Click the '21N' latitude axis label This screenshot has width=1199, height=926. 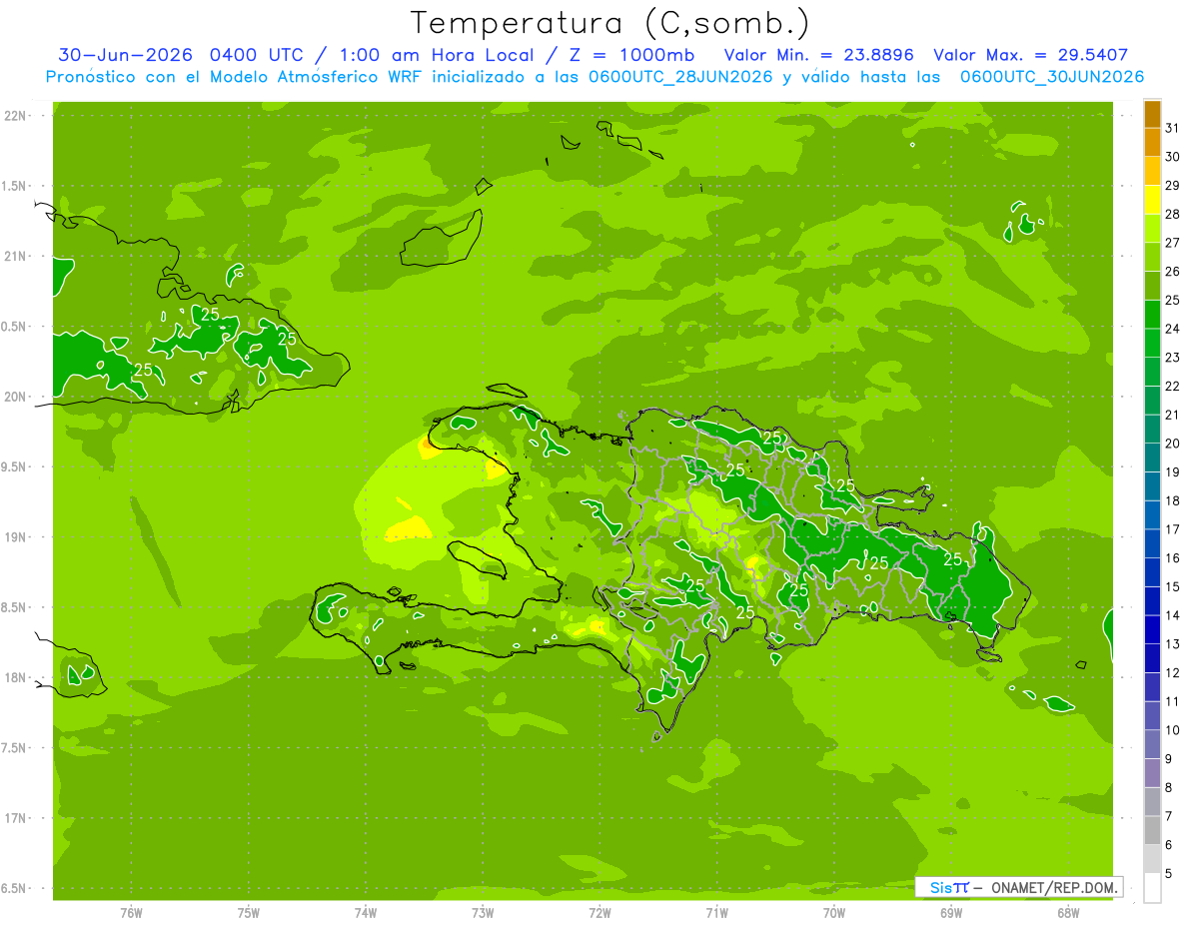click(x=15, y=257)
